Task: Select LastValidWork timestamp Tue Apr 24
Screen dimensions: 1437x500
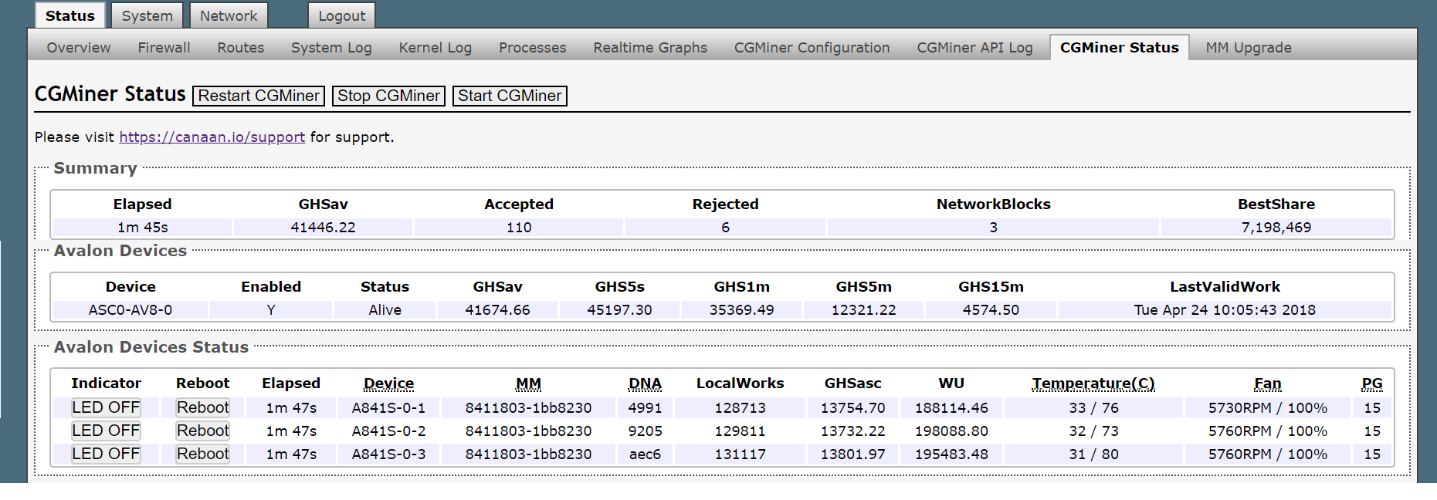Action: coord(1225,310)
